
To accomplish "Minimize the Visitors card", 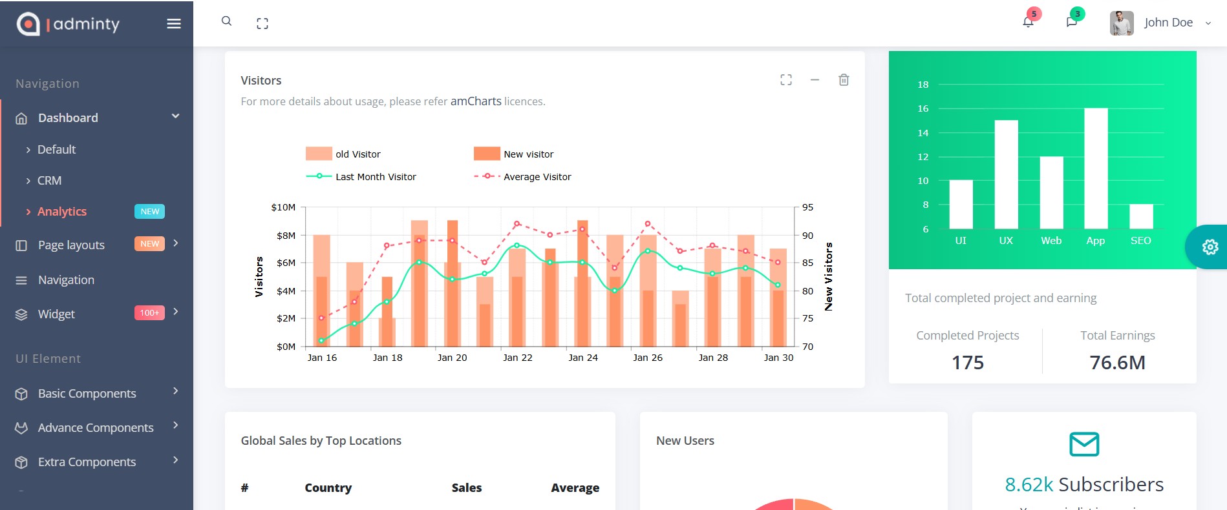I will pyautogui.click(x=815, y=80).
